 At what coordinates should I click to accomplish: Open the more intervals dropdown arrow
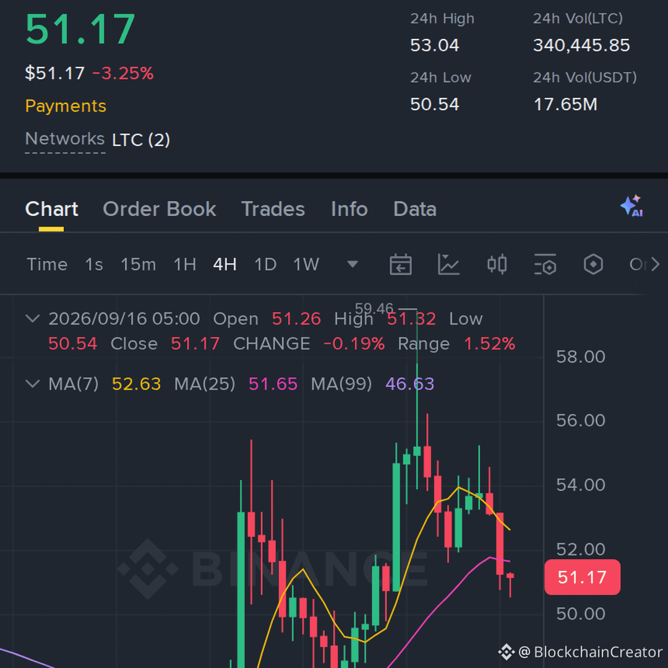pos(353,265)
